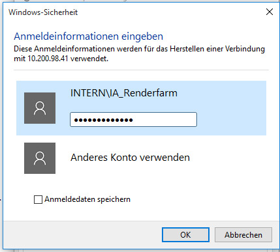Cancel login via the Abbrechen button

(243, 234)
